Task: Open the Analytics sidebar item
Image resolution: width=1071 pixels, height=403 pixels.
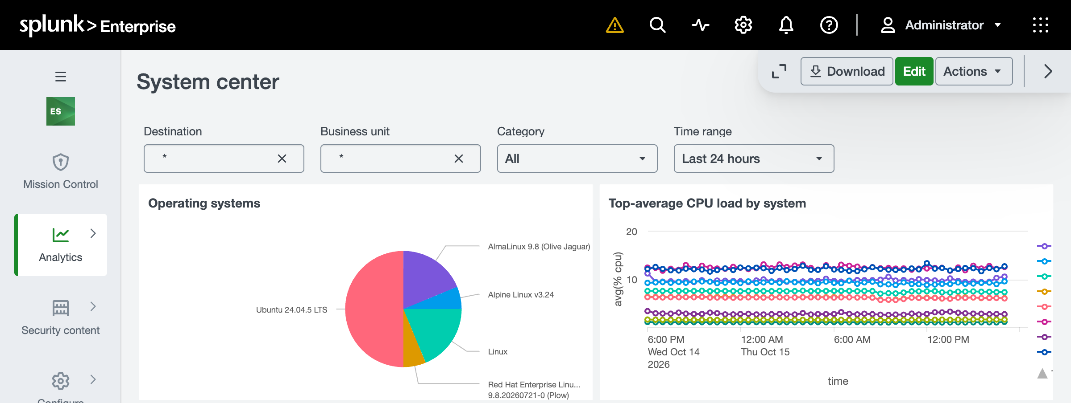Action: [61, 245]
